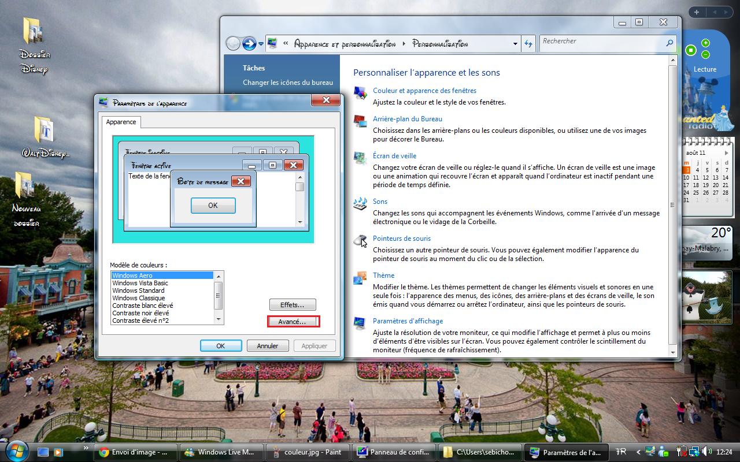This screenshot has width=740, height=462.
Task: Expand breadcrumb arrow after Apparence et personnalisation
Action: pos(404,44)
